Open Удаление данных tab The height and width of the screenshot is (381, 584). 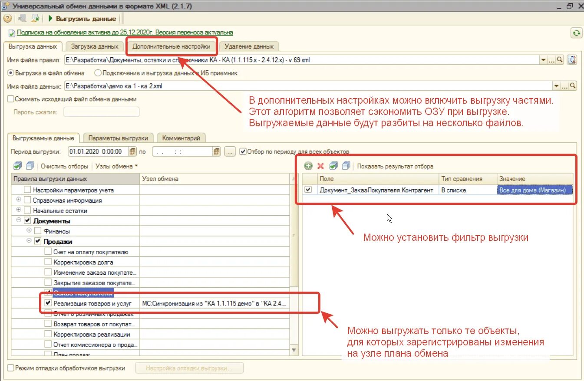click(x=249, y=46)
